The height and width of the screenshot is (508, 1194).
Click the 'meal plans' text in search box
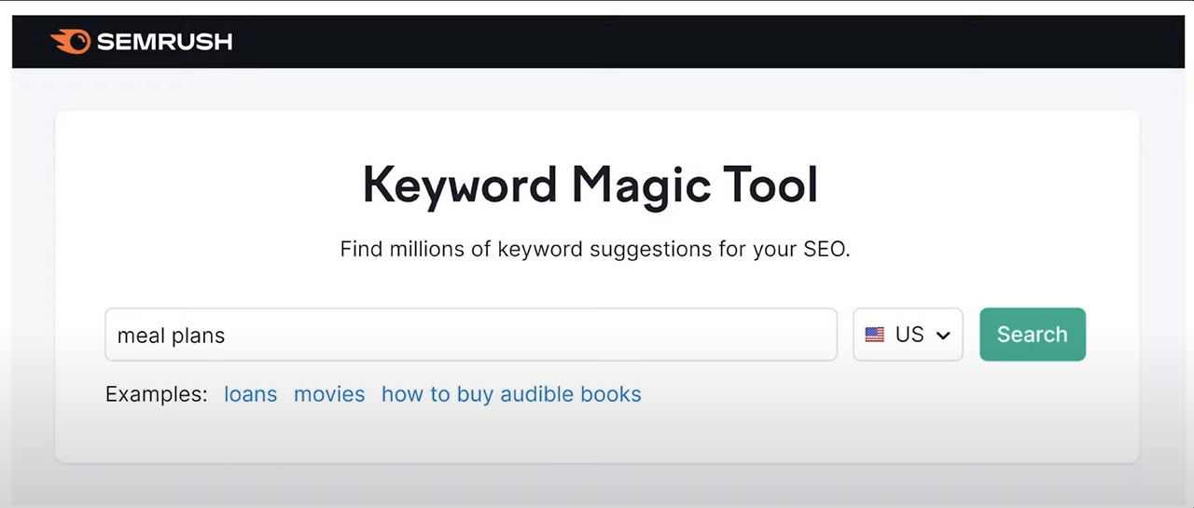click(171, 336)
